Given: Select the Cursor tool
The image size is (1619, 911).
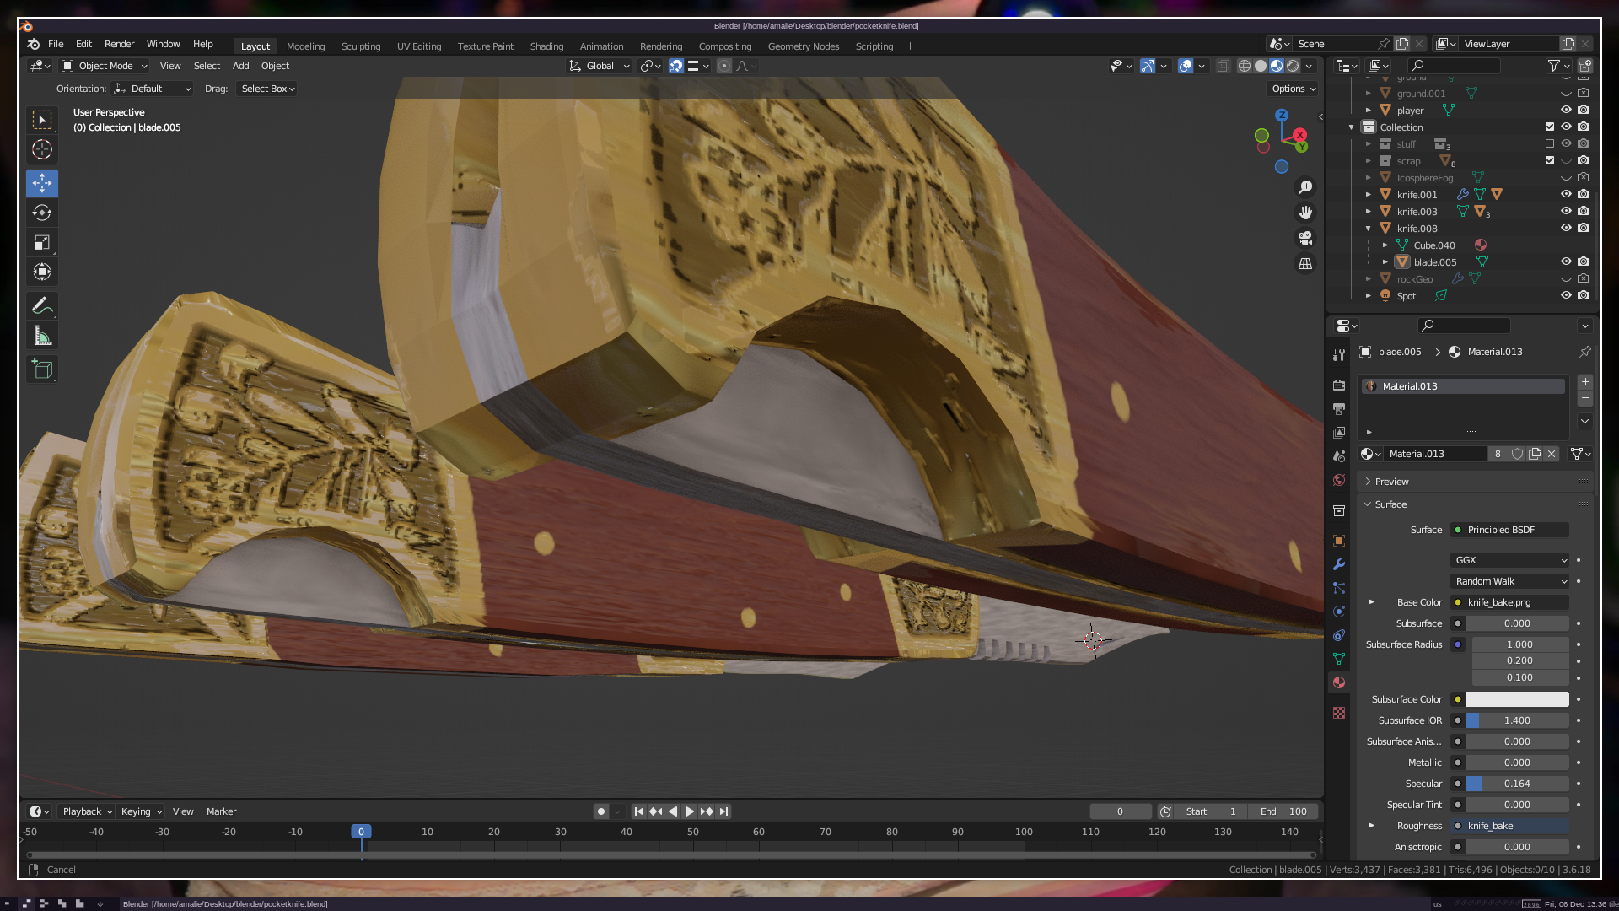Looking at the screenshot, I should tap(42, 150).
